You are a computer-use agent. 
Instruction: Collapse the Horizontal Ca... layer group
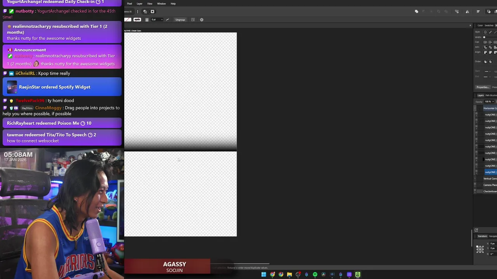[x=475, y=108]
